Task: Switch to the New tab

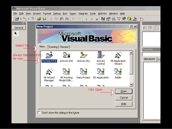Action: pyautogui.click(x=42, y=47)
